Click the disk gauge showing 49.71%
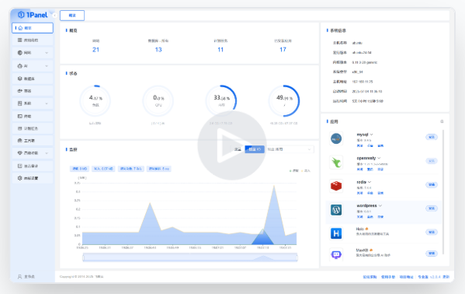Image resolution: width=465 pixels, height=294 pixels. click(284, 101)
